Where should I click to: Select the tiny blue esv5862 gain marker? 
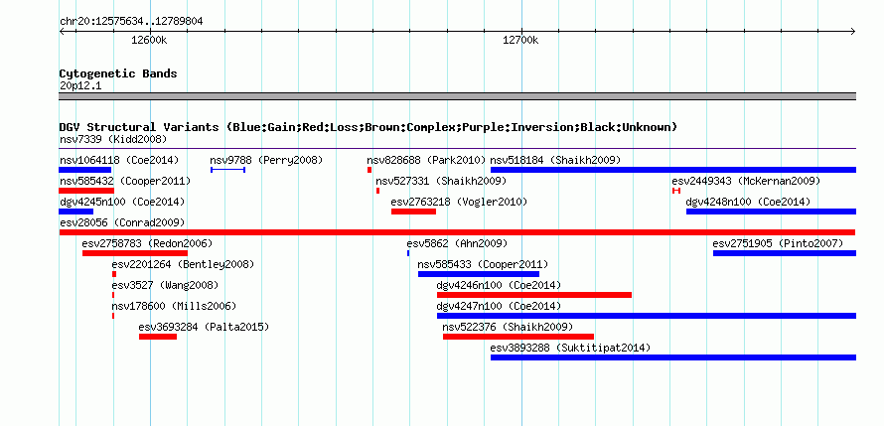408,253
